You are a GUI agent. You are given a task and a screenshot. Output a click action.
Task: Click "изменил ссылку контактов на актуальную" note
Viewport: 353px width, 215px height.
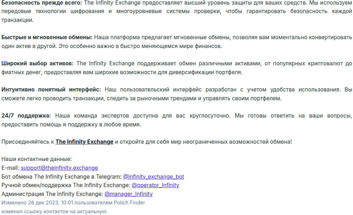(54, 211)
